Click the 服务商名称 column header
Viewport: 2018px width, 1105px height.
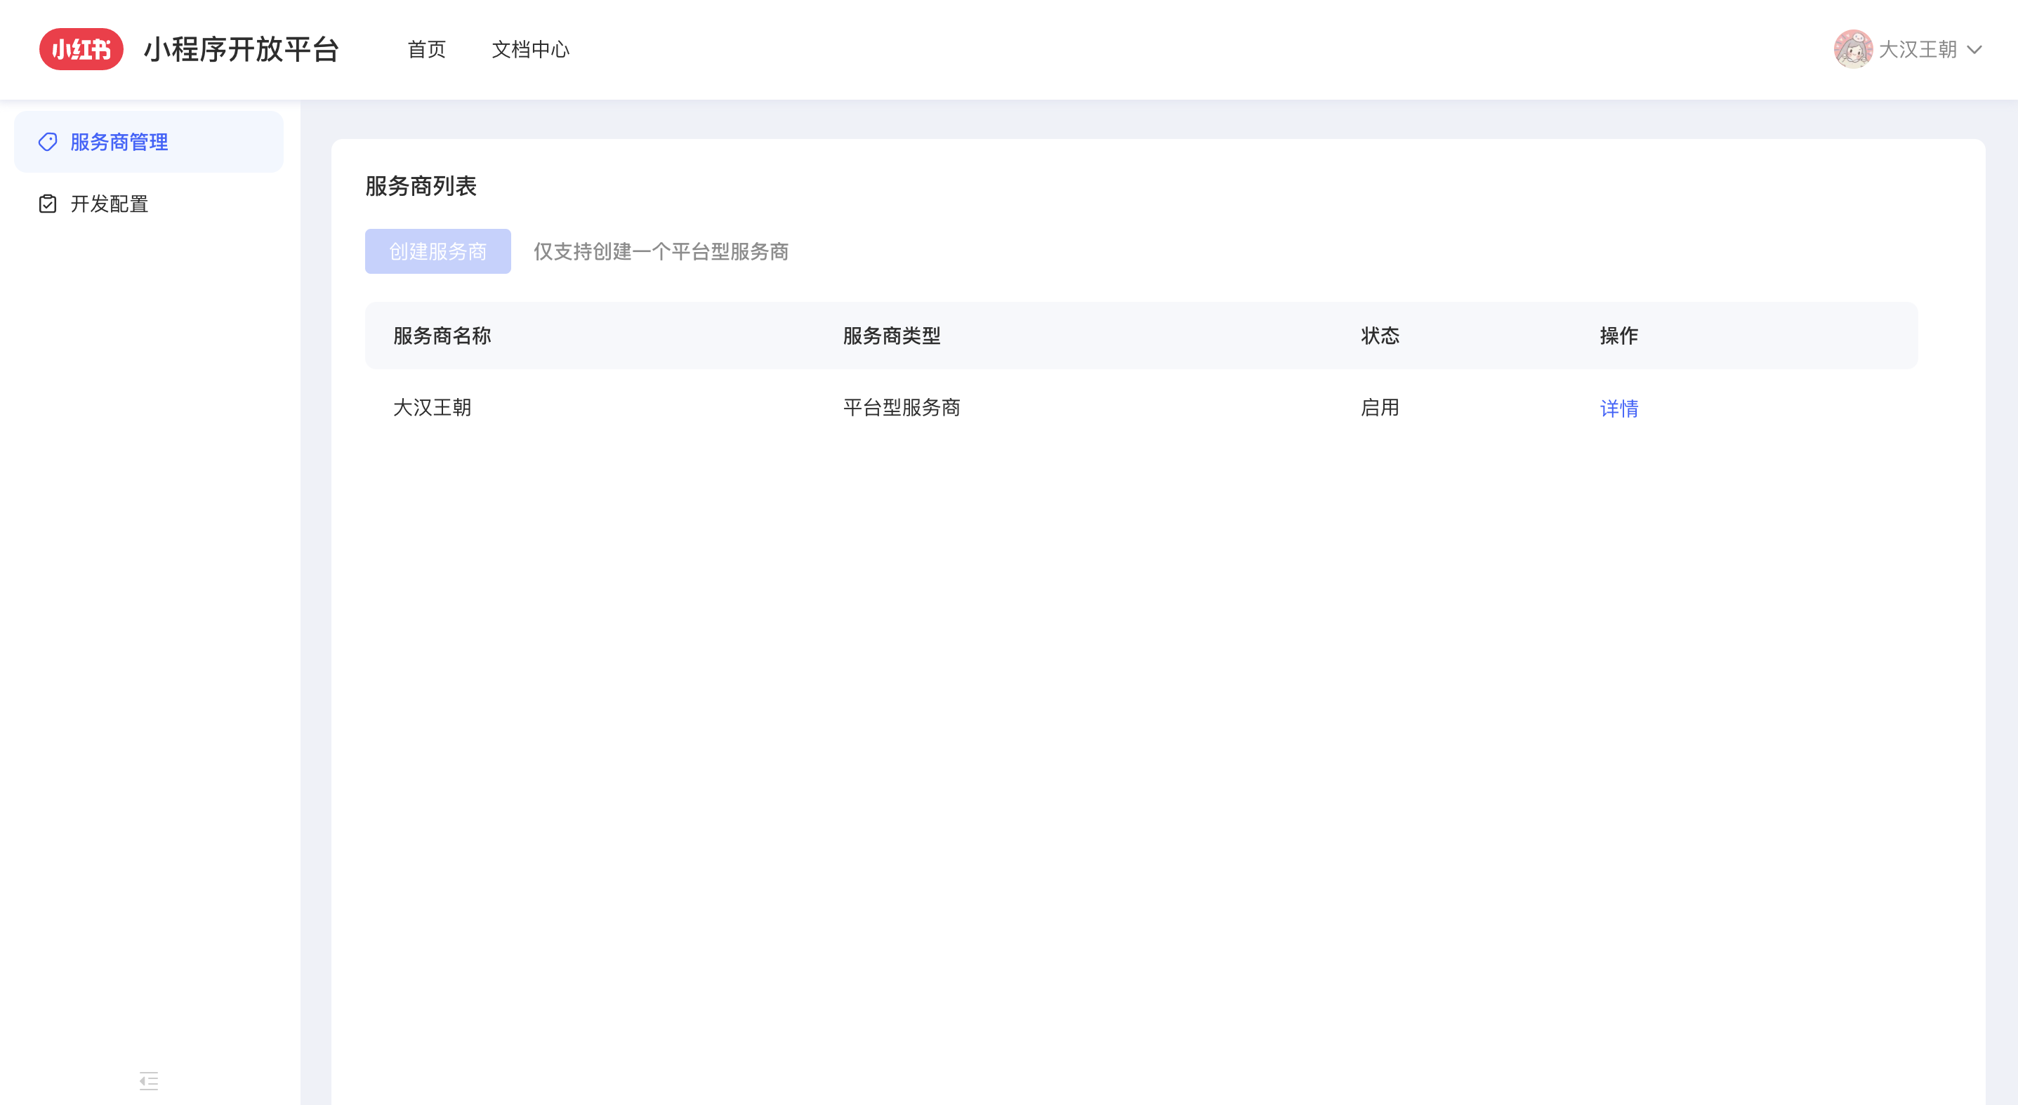(x=442, y=336)
